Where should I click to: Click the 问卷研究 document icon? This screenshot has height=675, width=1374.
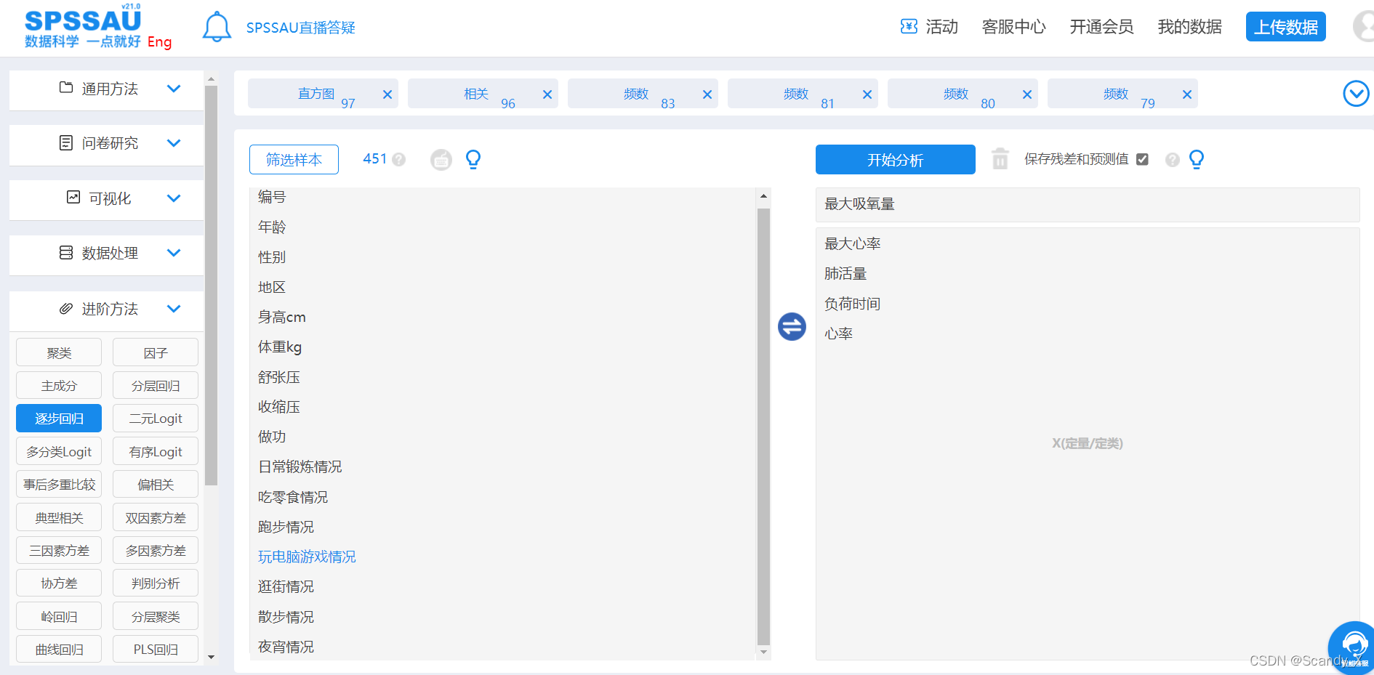click(x=66, y=142)
